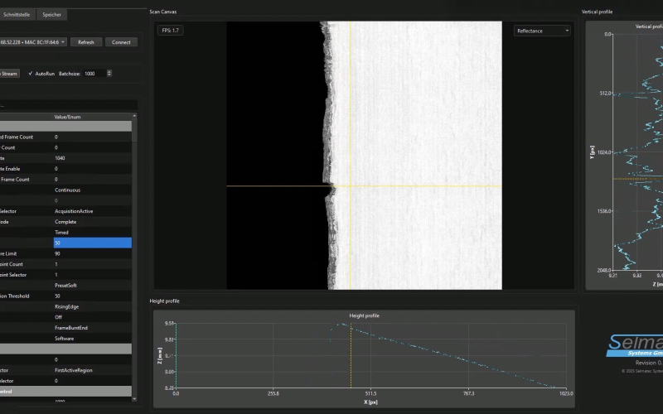Click the Stream button
This screenshot has width=663, height=414.
9,74
